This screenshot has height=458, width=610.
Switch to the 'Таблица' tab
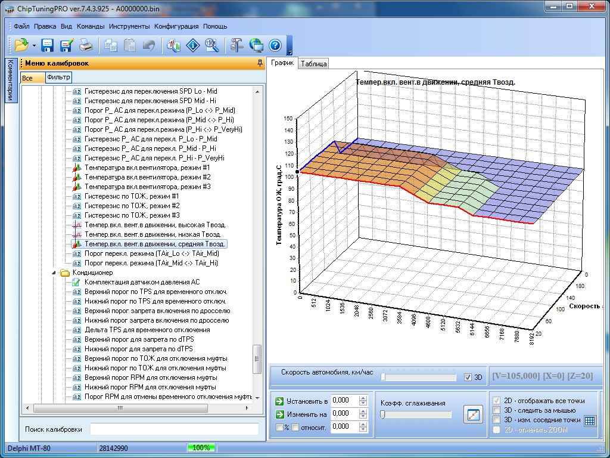[313, 64]
